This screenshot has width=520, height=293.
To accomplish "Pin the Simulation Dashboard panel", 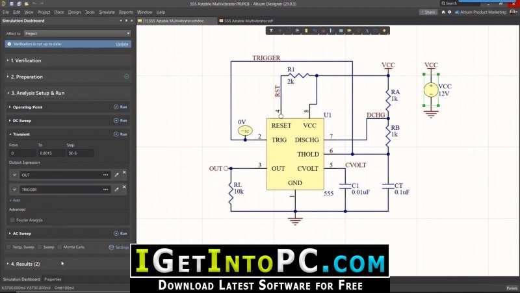I will click(x=126, y=21).
